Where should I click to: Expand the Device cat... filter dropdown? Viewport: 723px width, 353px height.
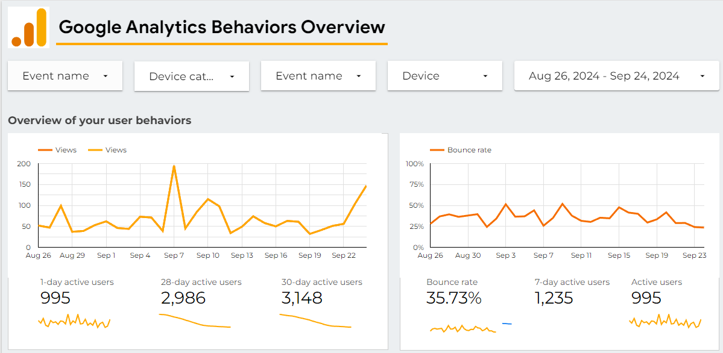coord(192,77)
